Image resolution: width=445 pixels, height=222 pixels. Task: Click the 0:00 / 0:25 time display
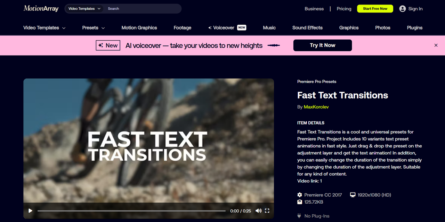point(241,211)
